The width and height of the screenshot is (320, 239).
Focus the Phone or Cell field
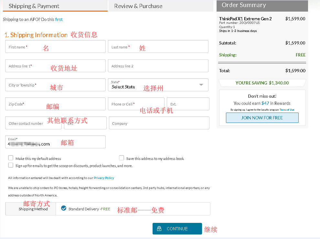click(136, 104)
